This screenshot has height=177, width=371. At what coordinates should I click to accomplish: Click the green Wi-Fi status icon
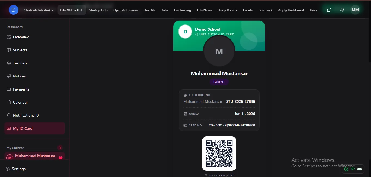pyautogui.click(x=353, y=169)
